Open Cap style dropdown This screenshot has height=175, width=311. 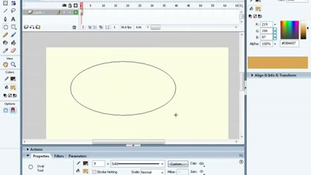coord(202,164)
